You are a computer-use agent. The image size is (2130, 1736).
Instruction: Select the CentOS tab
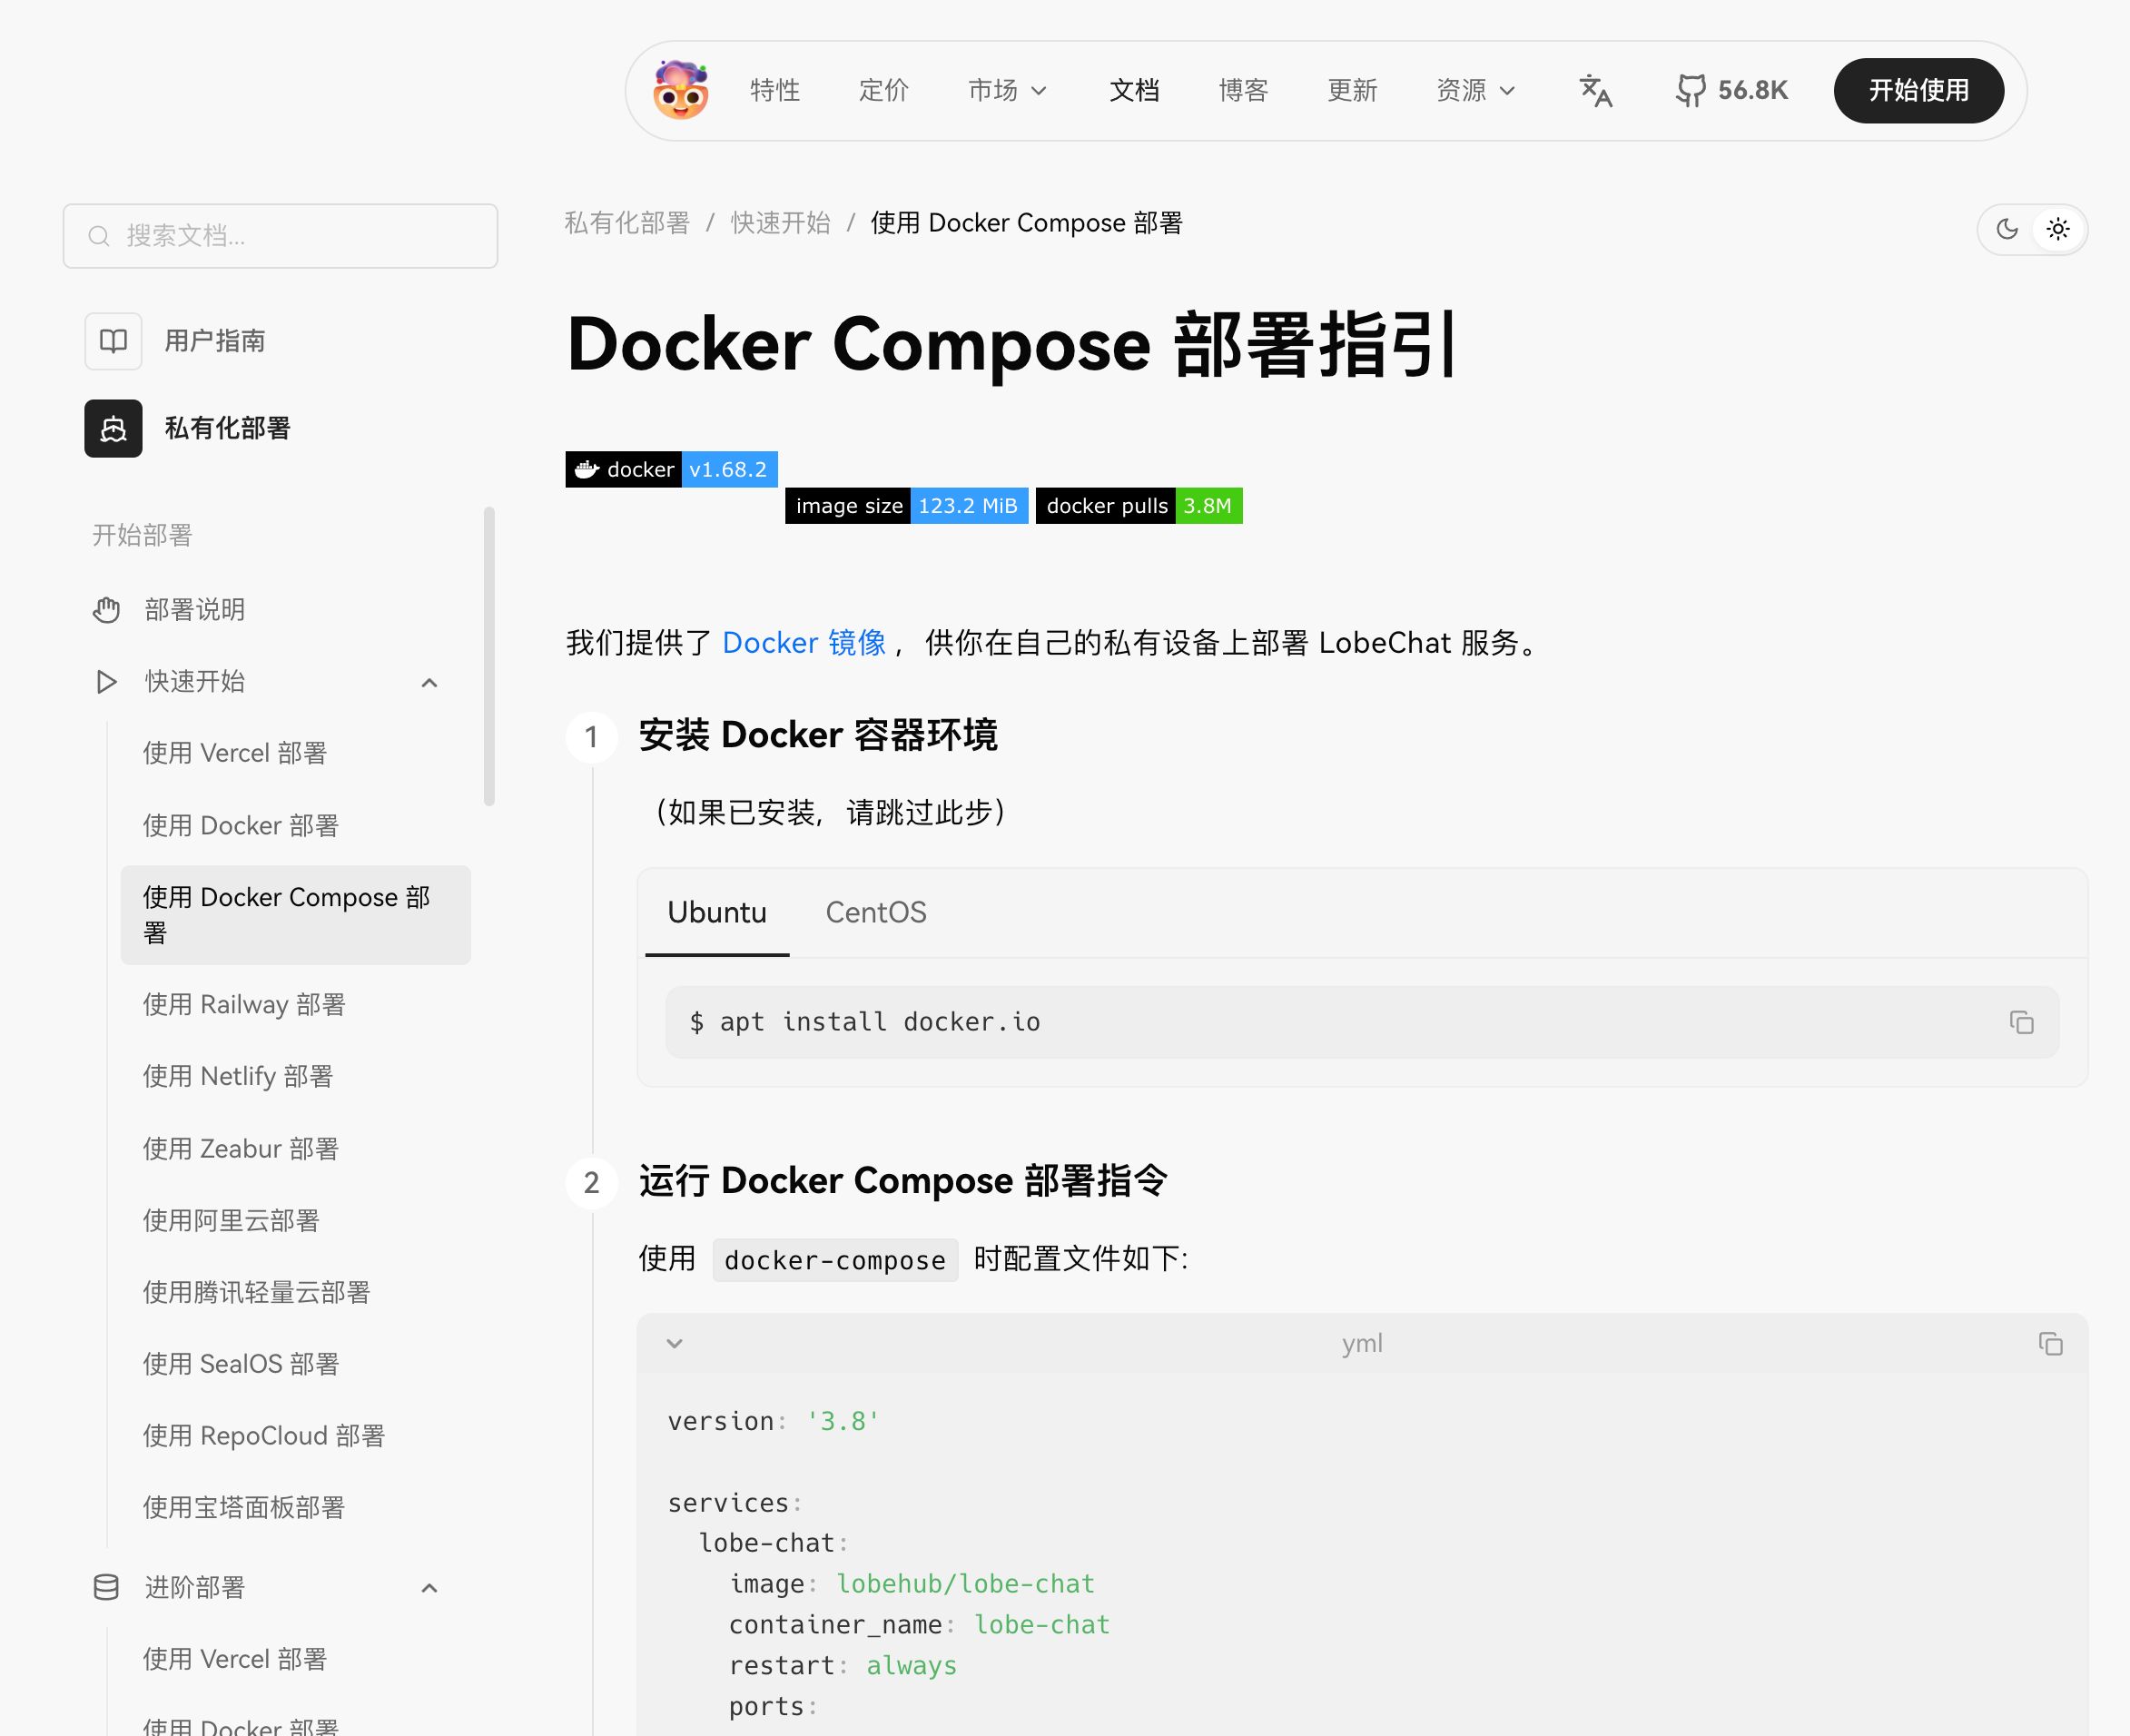(876, 912)
